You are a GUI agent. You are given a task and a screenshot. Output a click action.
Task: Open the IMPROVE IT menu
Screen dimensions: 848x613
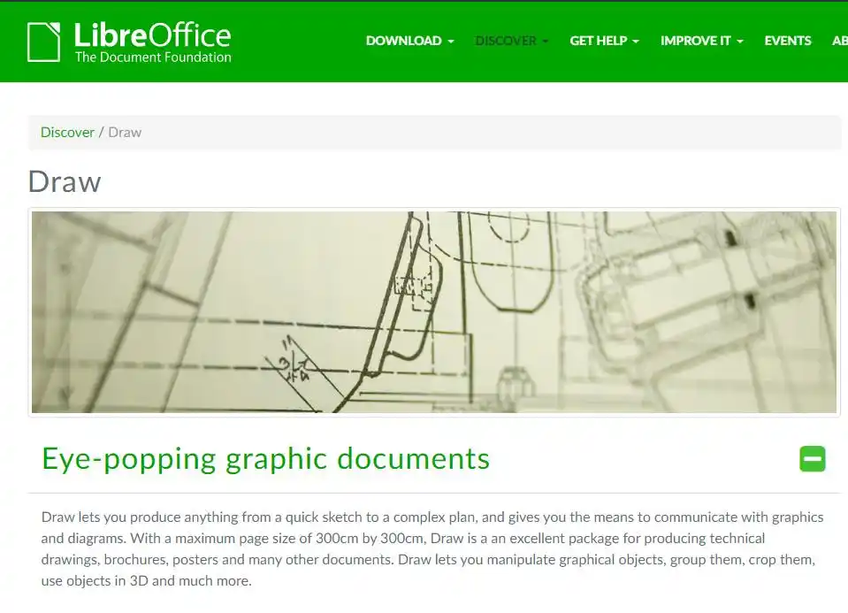pyautogui.click(x=701, y=41)
